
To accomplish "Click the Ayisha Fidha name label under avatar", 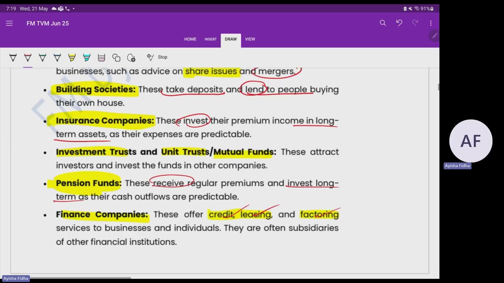I will pos(457,166).
